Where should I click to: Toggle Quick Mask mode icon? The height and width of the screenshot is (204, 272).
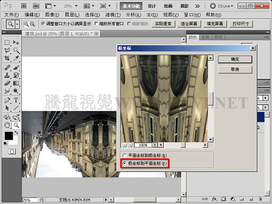click(12, 152)
